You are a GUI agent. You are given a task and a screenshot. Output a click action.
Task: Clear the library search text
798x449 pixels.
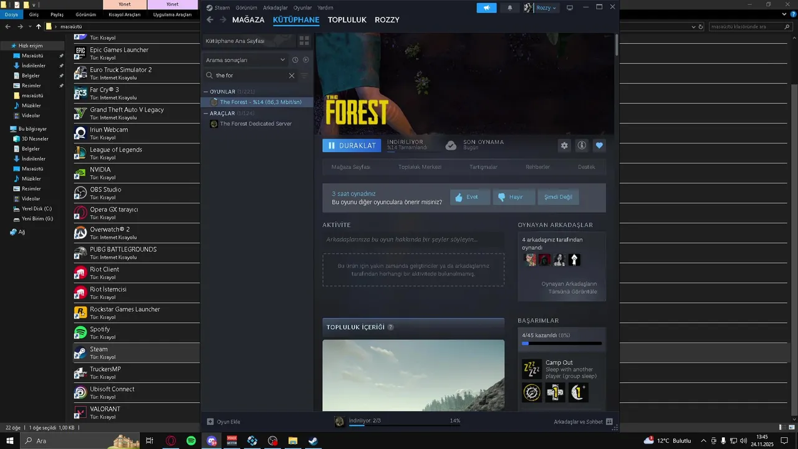point(291,75)
